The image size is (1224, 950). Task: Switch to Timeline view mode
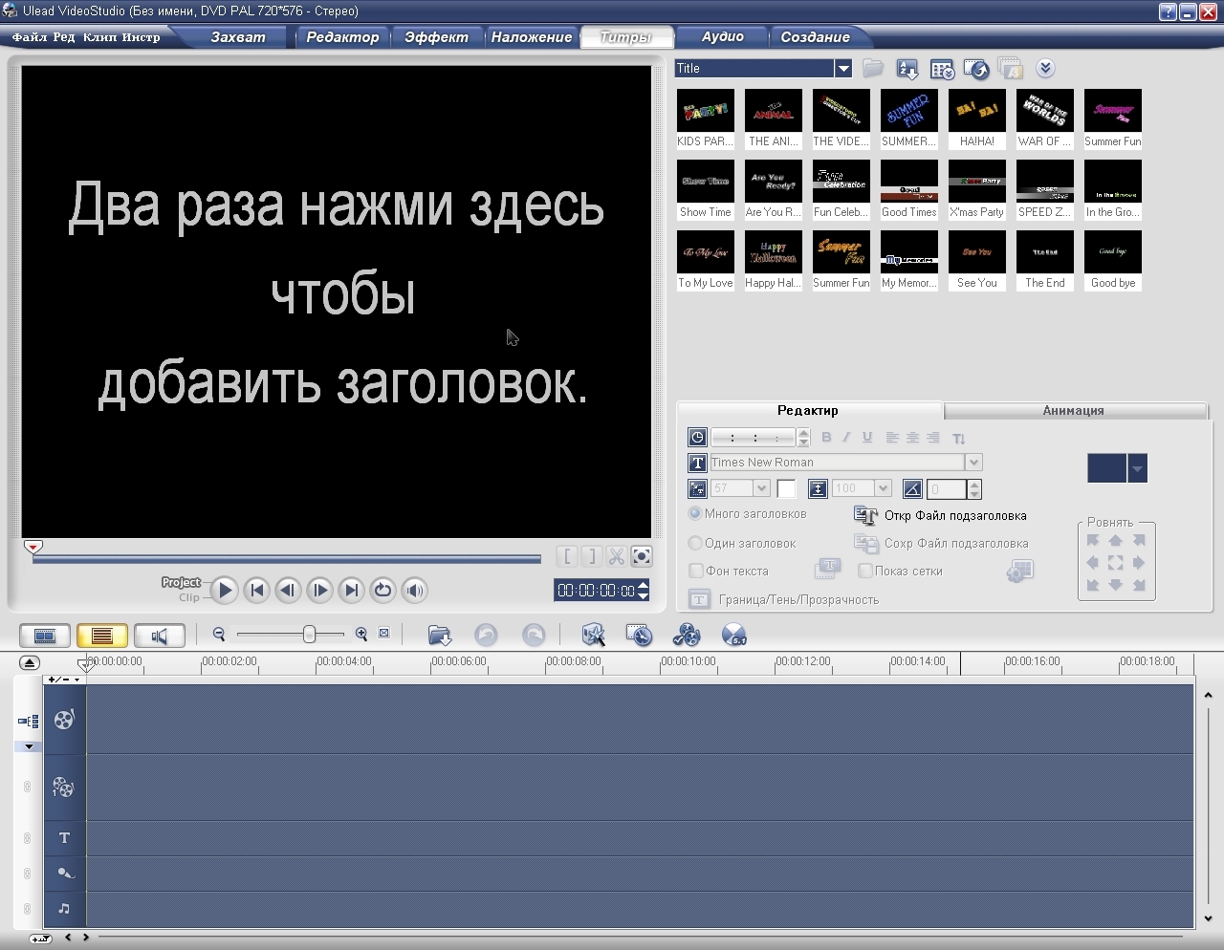coord(102,636)
